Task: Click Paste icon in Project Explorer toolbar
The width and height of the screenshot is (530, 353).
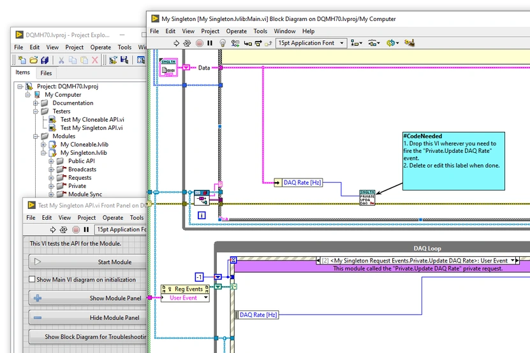Action: click(x=84, y=60)
